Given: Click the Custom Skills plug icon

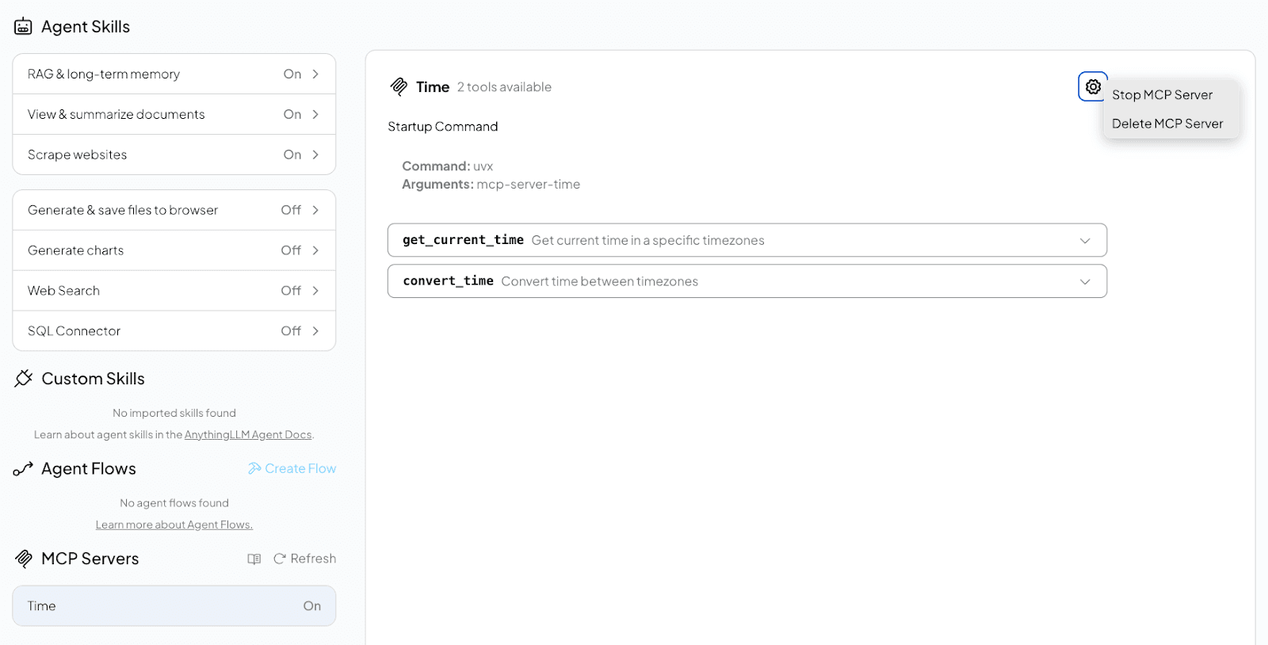Looking at the screenshot, I should coord(23,379).
